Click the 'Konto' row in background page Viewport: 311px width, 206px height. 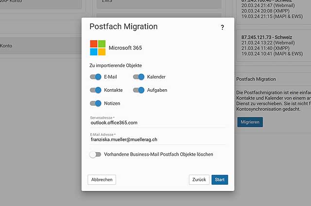[x=41, y=46]
